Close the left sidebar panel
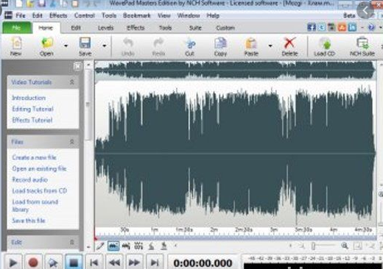This screenshot has width=383, height=269. [x=77, y=66]
